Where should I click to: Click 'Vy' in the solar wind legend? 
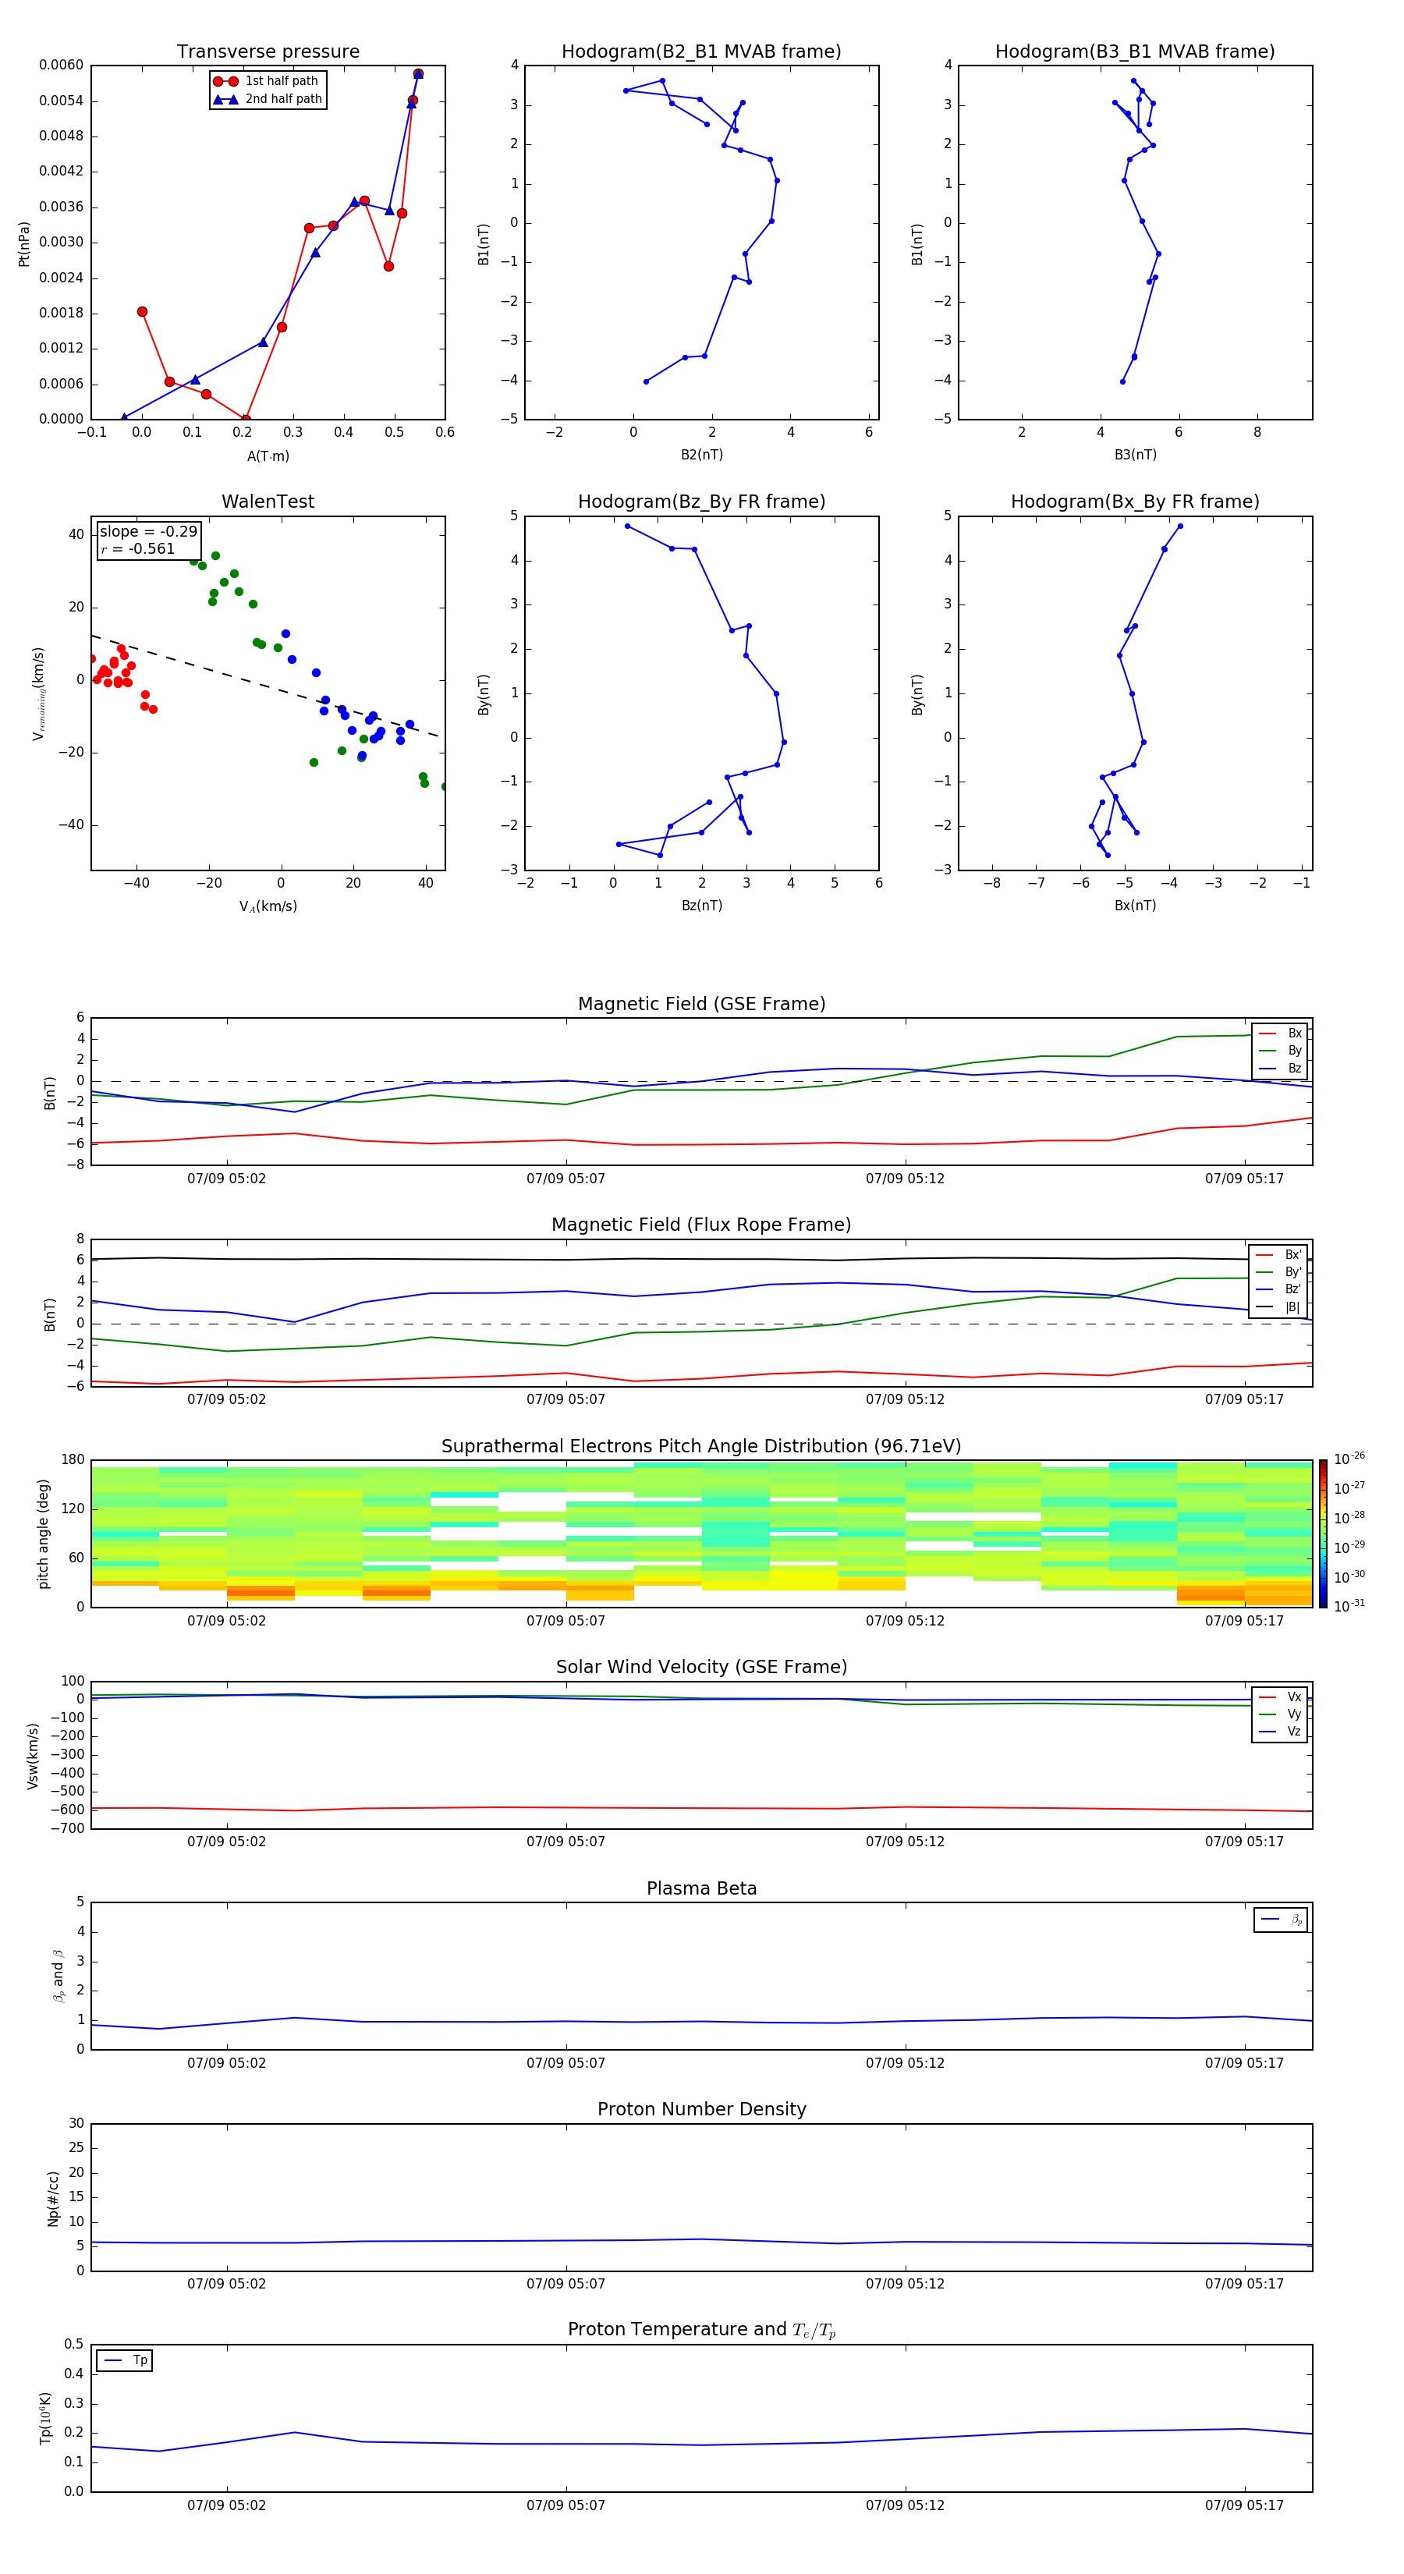click(1281, 1714)
